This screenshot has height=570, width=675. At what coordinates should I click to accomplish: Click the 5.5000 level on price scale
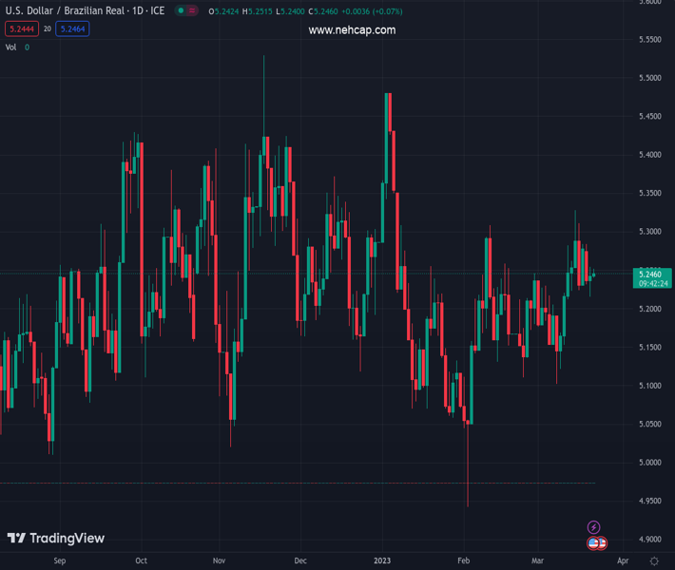coord(650,78)
